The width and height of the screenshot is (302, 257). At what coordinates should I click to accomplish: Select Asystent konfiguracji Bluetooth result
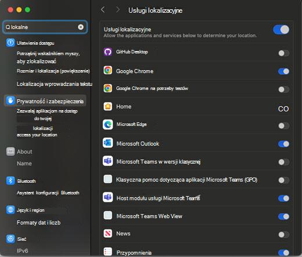[48, 193]
